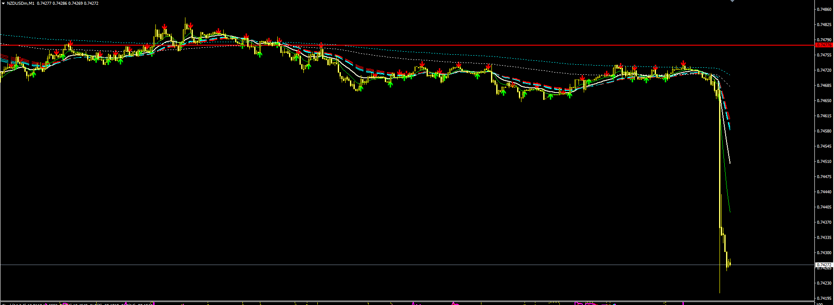Screen dimensions: 834x305
Task: Click the 0.74685 price scale label
Action: (x=824, y=85)
